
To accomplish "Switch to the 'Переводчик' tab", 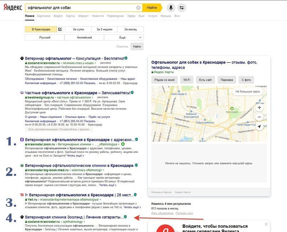I will (x=116, y=16).
